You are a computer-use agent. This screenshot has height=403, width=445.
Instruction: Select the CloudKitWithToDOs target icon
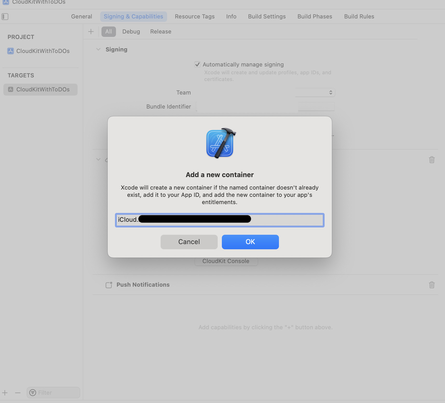tap(10, 89)
